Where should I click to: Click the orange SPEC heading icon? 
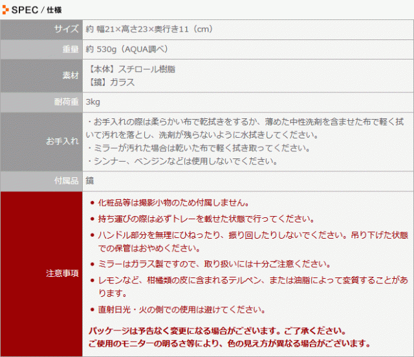tap(6, 8)
